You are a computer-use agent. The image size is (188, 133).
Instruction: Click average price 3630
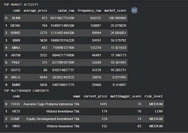click(43, 40)
